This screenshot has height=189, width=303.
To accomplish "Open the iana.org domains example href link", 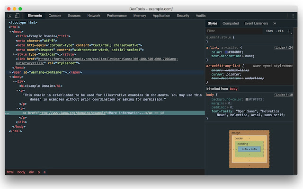I will point(72,113).
